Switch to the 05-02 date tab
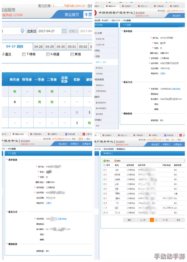The image size is (187, 262). (83, 47)
